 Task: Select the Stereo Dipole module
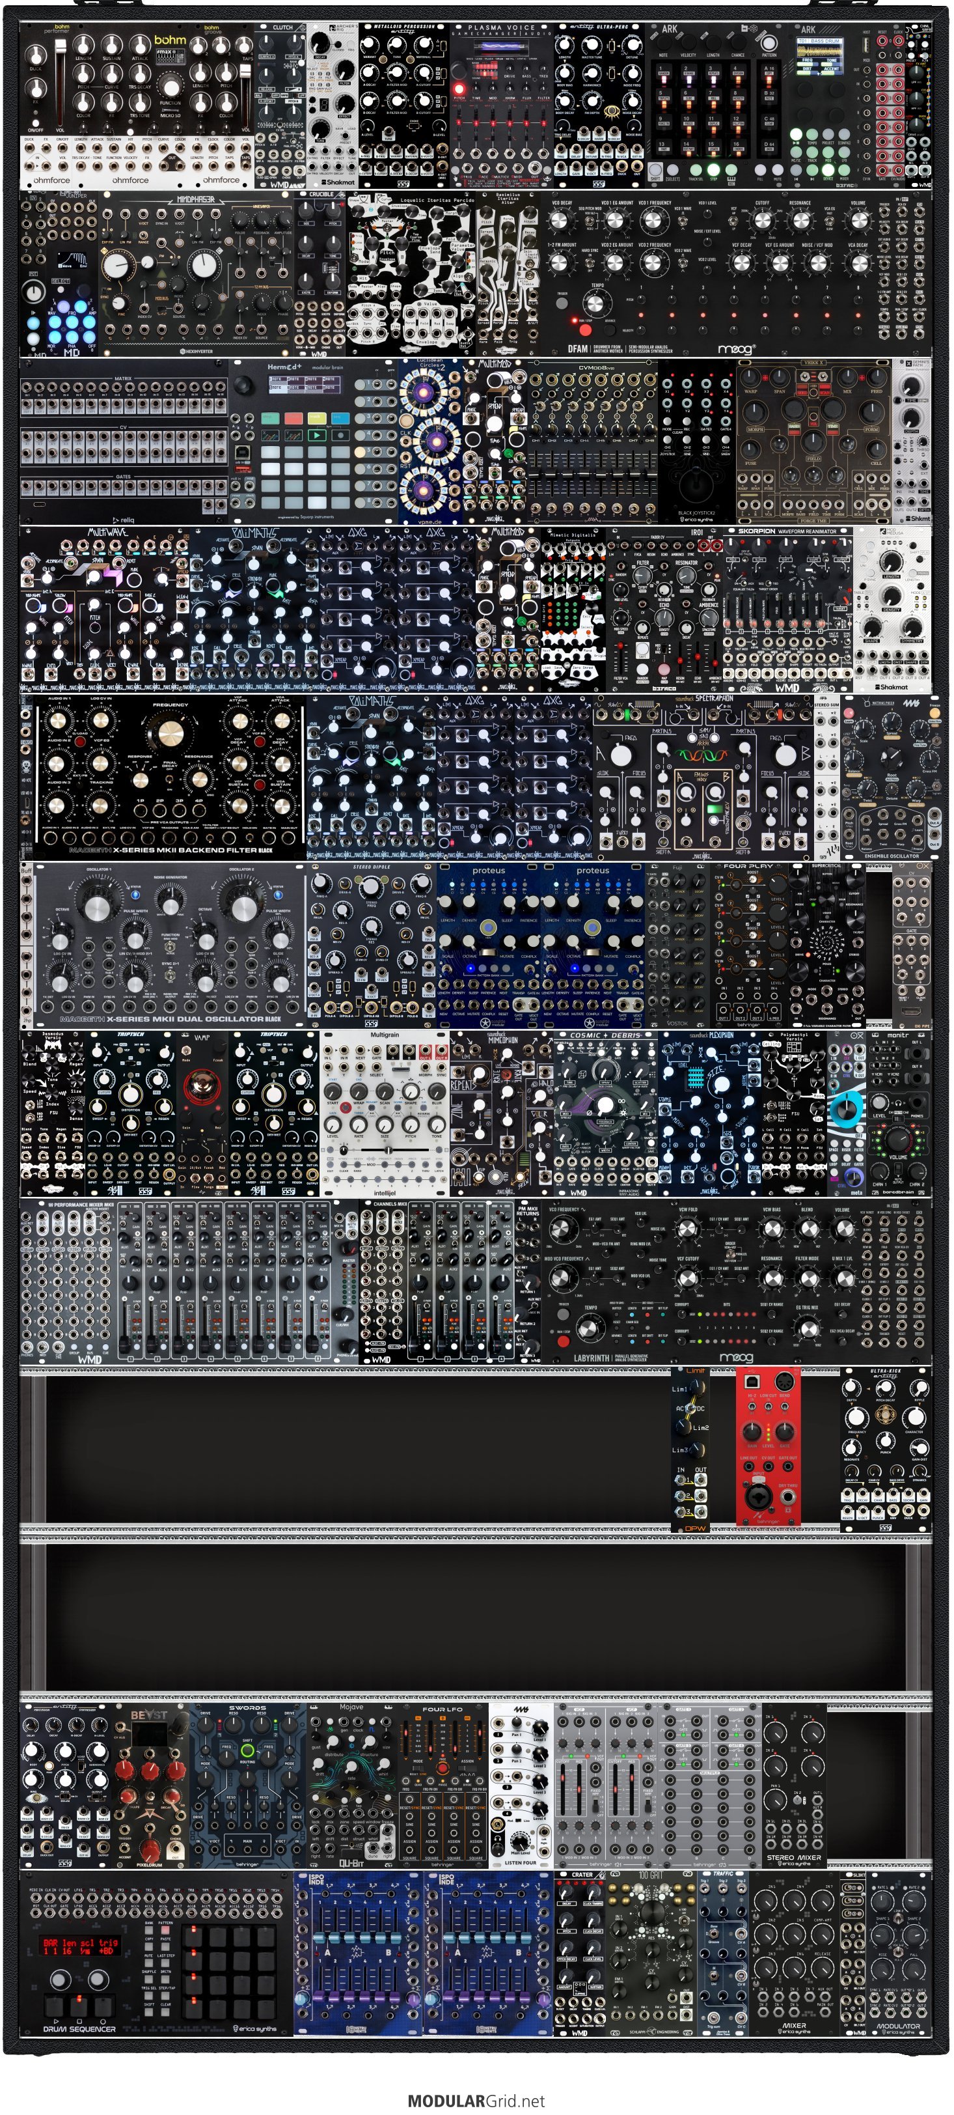pos(371,946)
